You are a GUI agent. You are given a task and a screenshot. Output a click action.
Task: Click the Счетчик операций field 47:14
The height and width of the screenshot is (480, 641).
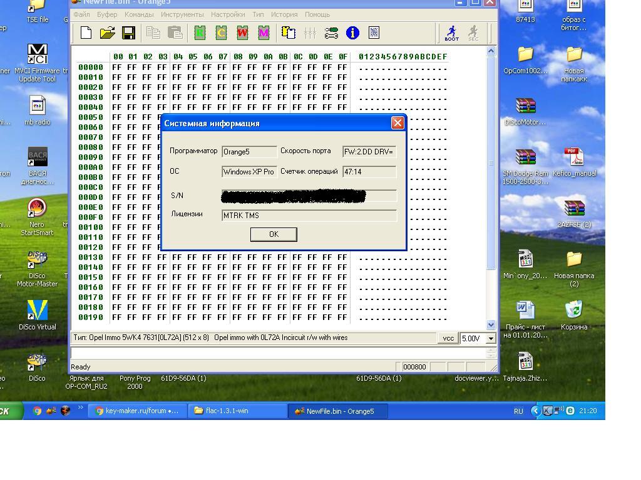pos(369,171)
